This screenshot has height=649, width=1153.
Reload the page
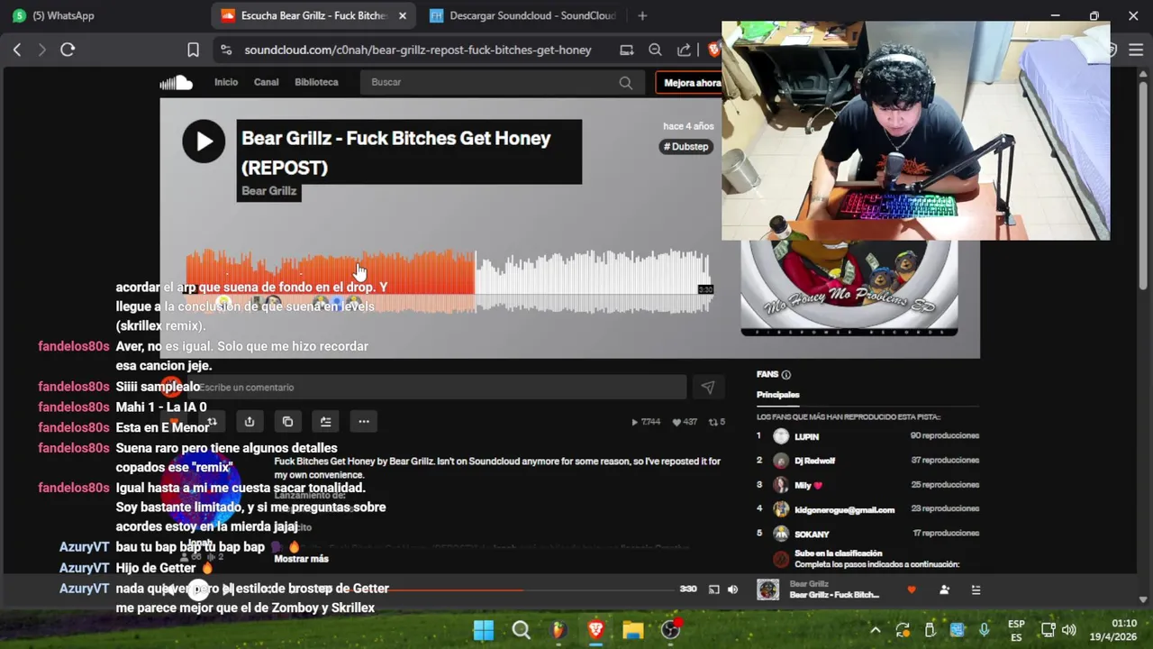click(68, 50)
